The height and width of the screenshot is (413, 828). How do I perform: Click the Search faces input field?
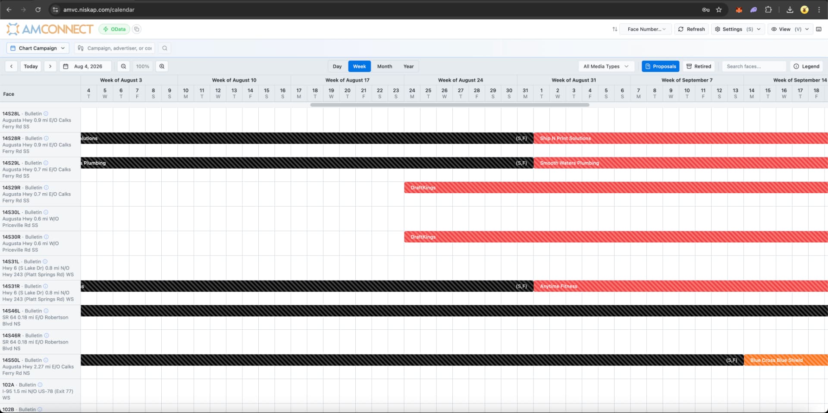click(754, 66)
